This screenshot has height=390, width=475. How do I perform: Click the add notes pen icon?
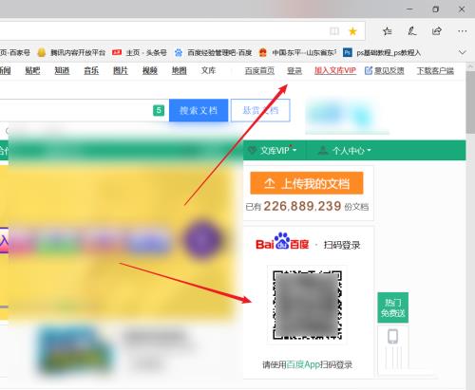(412, 31)
